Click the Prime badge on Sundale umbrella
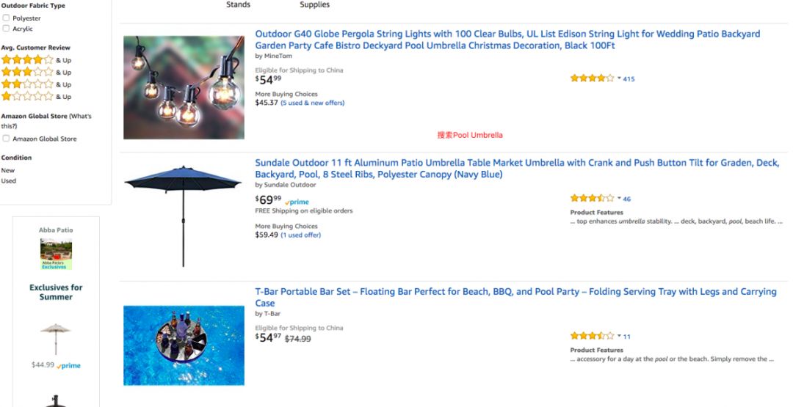The width and height of the screenshot is (793, 407). pos(297,202)
